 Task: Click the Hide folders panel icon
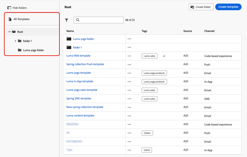point(9,8)
